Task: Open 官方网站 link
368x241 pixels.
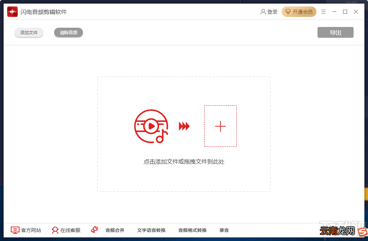Action: click(31, 230)
